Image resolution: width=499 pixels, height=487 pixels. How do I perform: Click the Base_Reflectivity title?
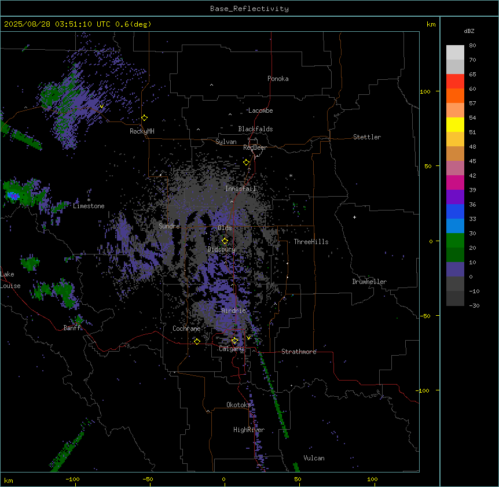pyautogui.click(x=249, y=9)
